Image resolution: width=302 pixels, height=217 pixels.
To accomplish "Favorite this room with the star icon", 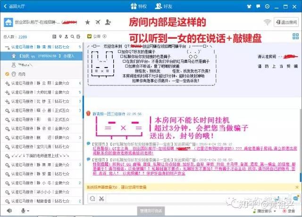I will click(x=87, y=22).
